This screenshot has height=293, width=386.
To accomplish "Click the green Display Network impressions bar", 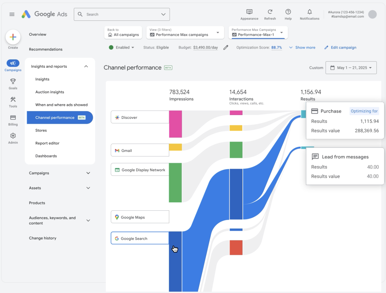I will 175,183.
